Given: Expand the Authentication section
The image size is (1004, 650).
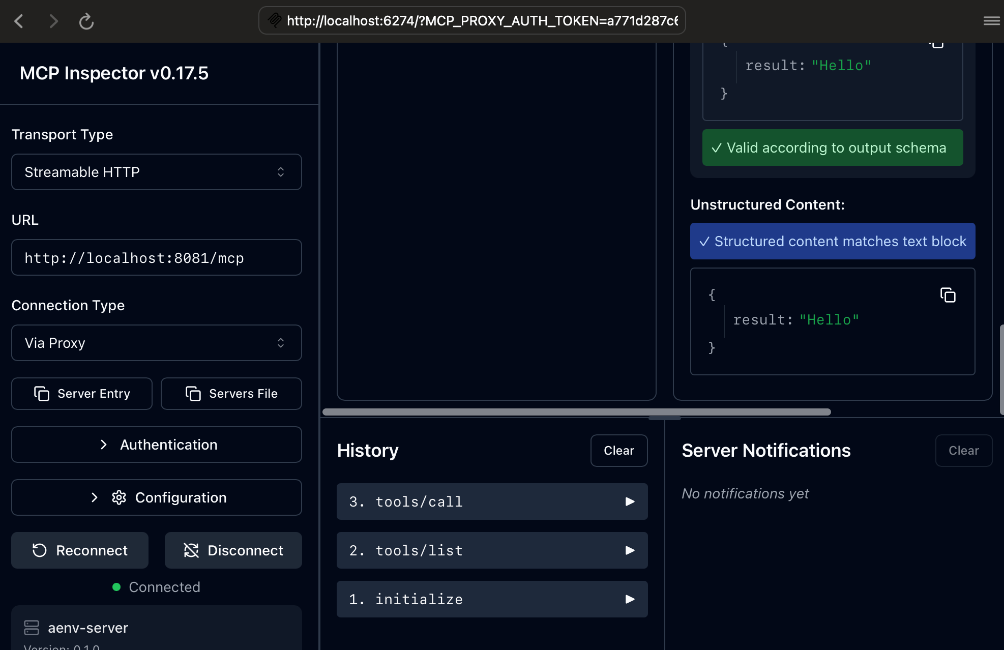Looking at the screenshot, I should tap(157, 445).
